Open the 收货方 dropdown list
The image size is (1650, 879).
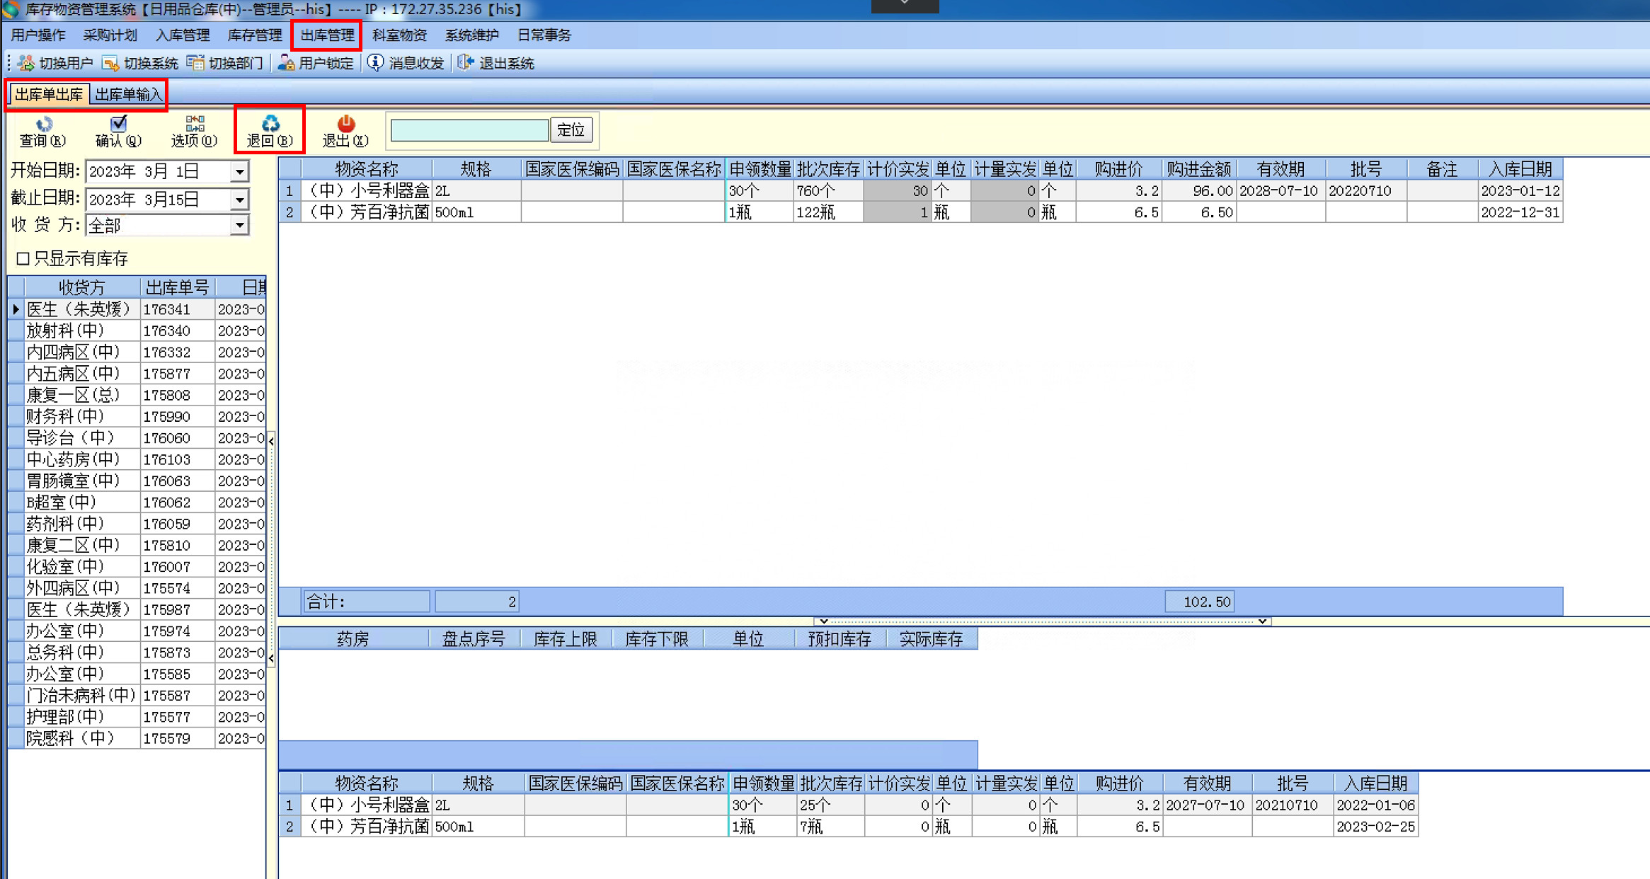click(x=240, y=226)
